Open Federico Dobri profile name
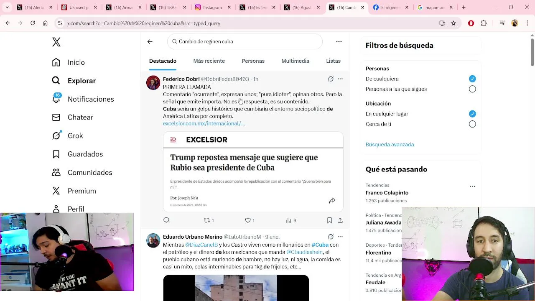The width and height of the screenshot is (535, 301). (x=181, y=79)
